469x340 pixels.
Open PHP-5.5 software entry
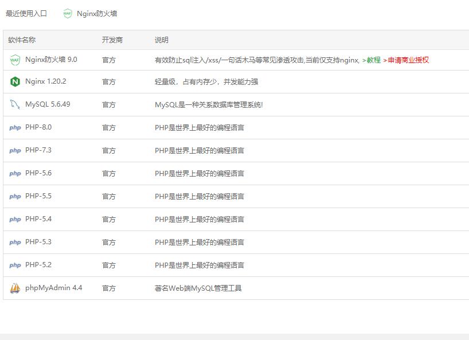pyautogui.click(x=38, y=196)
